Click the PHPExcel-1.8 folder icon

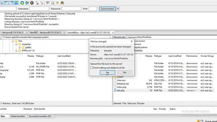(x=20, y=50)
